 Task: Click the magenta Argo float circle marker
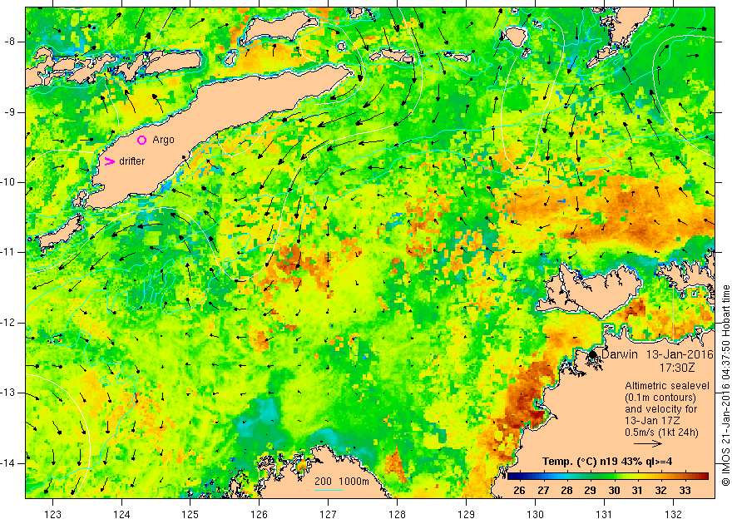(x=142, y=140)
